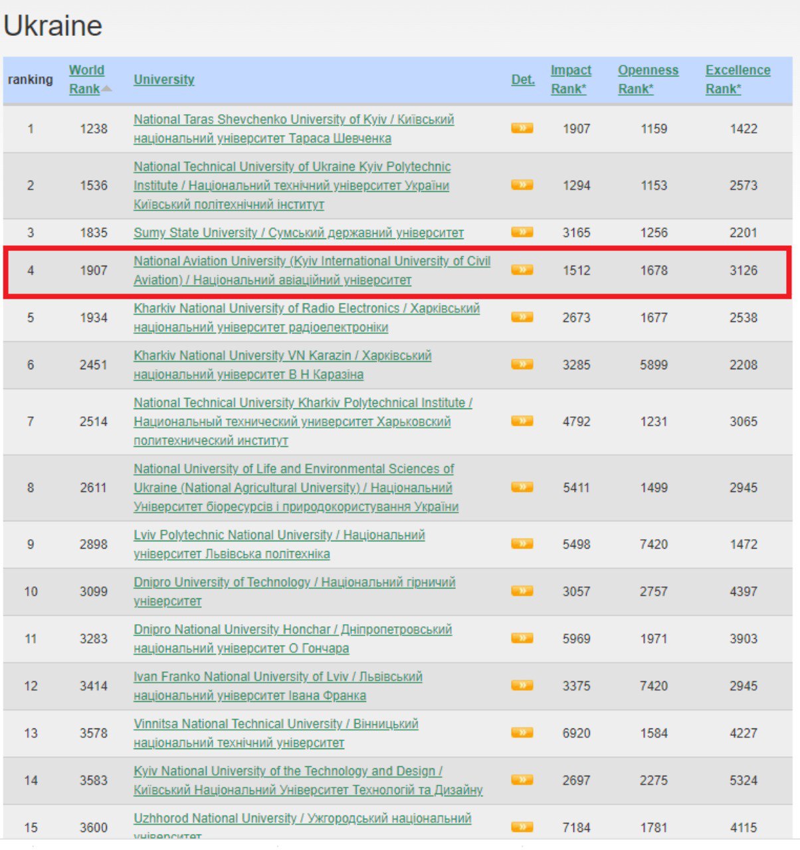Open Kharkiv National University of Radio Electronics link
The height and width of the screenshot is (850, 800).
[x=306, y=317]
